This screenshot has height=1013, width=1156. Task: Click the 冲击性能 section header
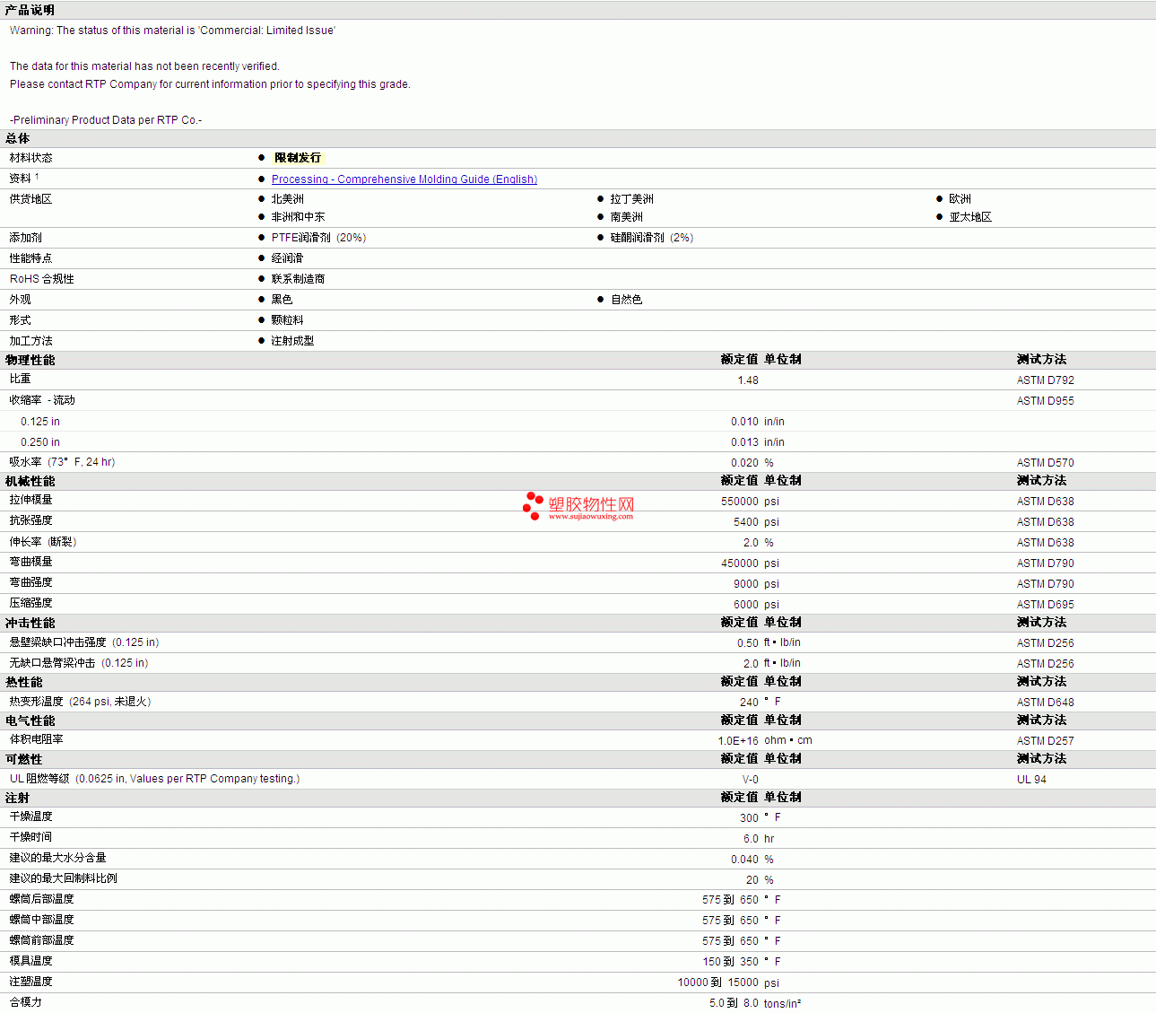point(30,623)
